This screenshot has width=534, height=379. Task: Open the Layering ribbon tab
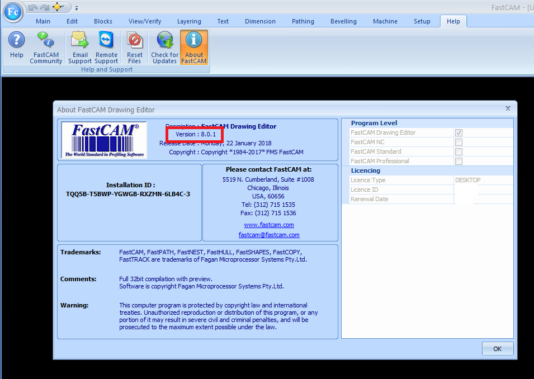189,21
